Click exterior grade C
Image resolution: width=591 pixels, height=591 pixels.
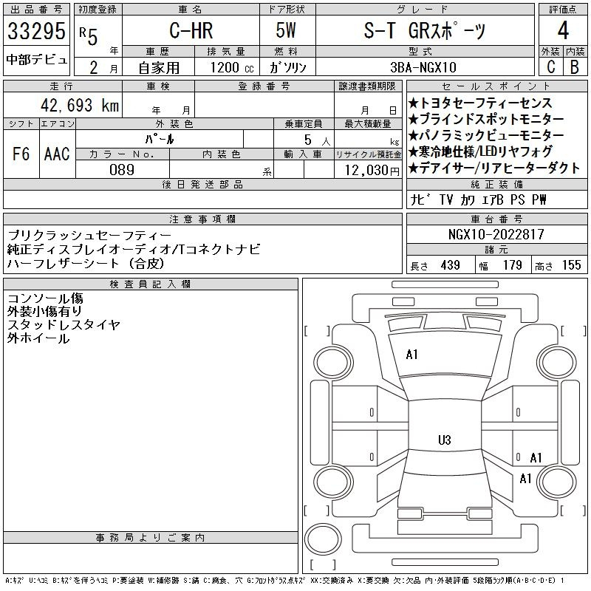(551, 66)
